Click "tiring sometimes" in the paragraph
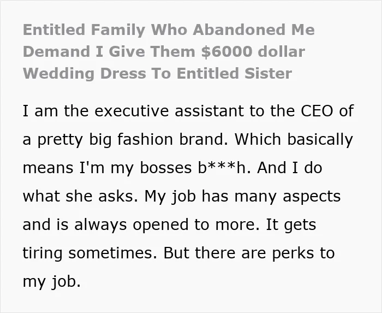 (x=88, y=253)
